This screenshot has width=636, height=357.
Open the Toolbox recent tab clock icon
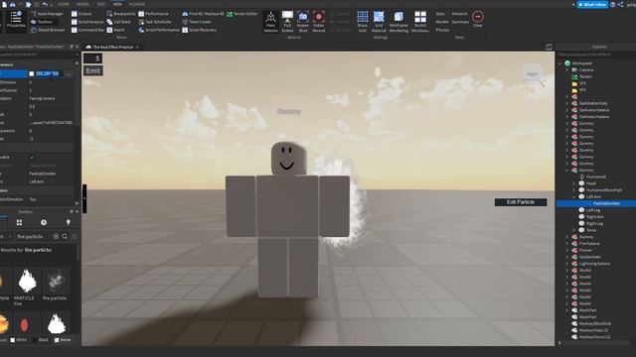(x=44, y=222)
